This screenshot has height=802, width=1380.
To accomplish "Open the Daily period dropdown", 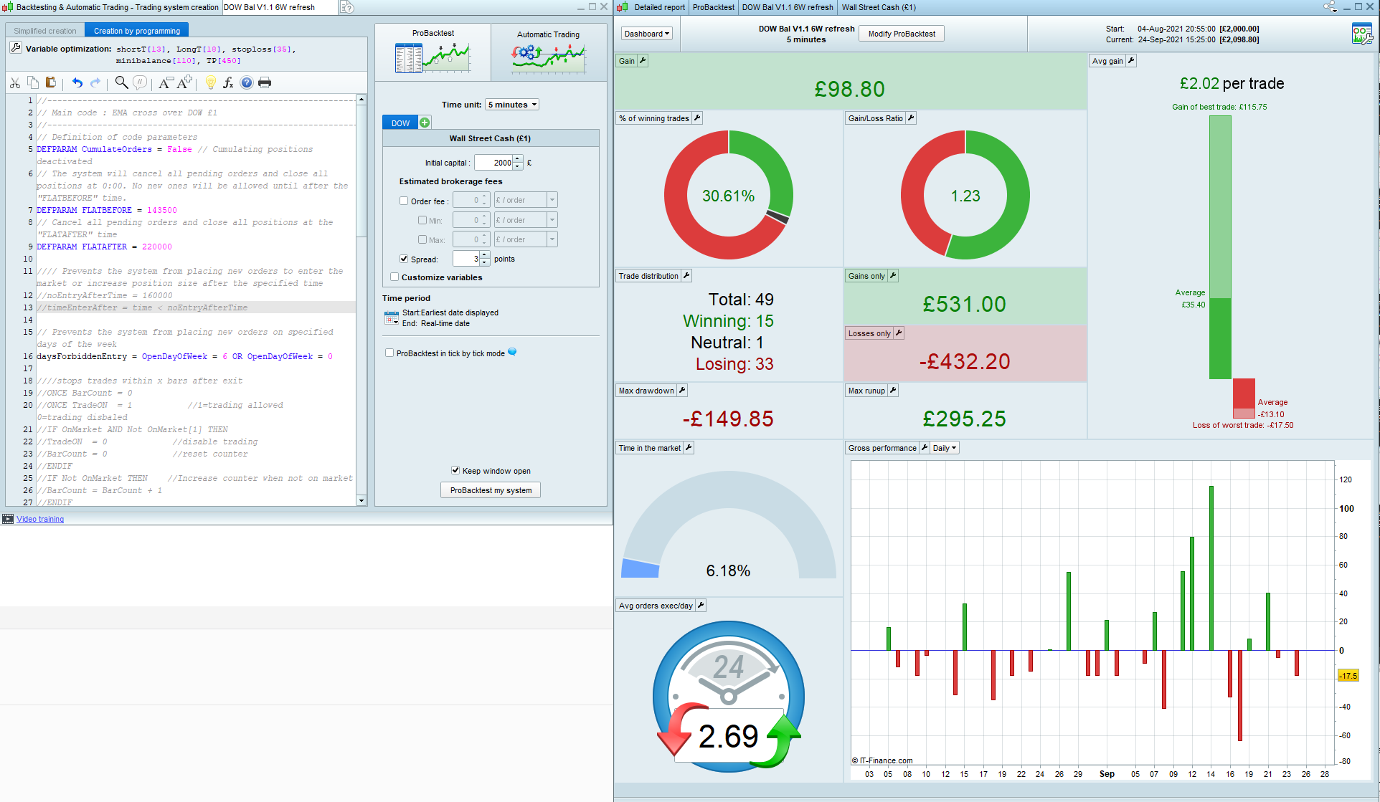I will (x=944, y=448).
